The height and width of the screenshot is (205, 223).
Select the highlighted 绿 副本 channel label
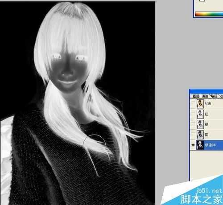(x=210, y=145)
